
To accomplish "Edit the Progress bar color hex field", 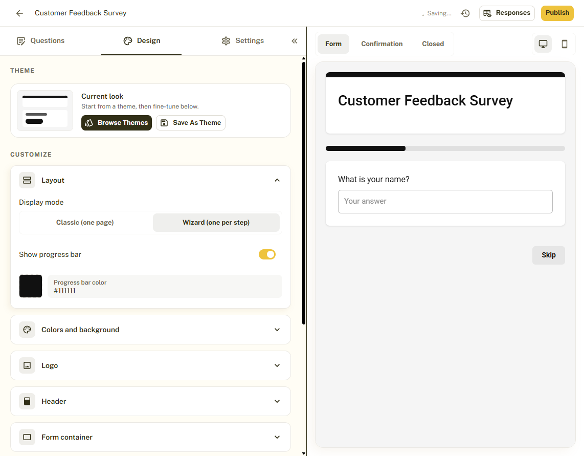I will (165, 287).
